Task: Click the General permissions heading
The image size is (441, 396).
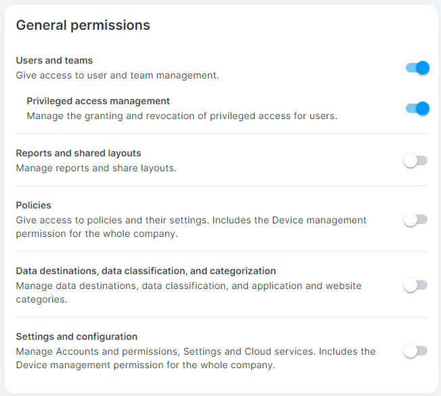Action: [x=83, y=25]
